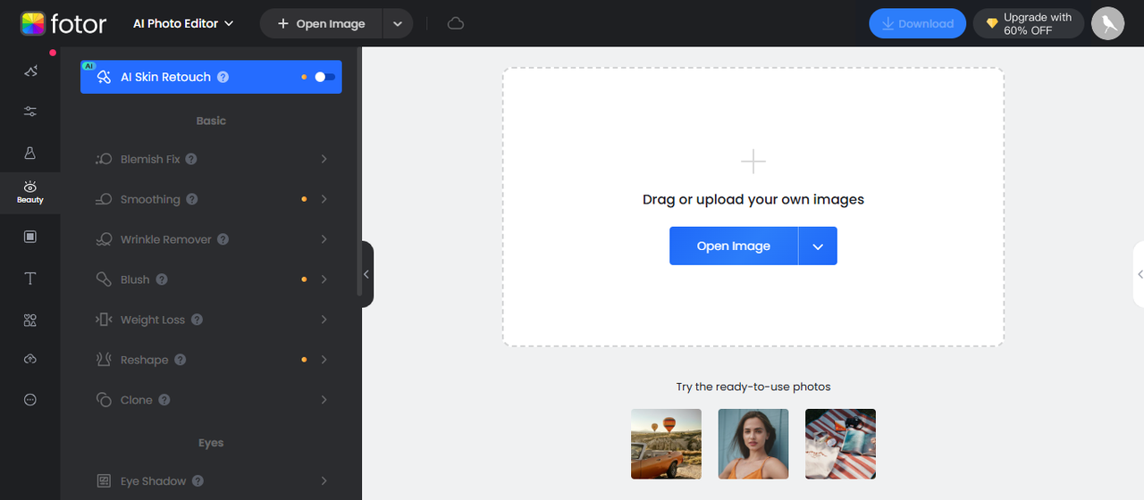1144x500 pixels.
Task: Click the Download button
Action: (x=918, y=23)
